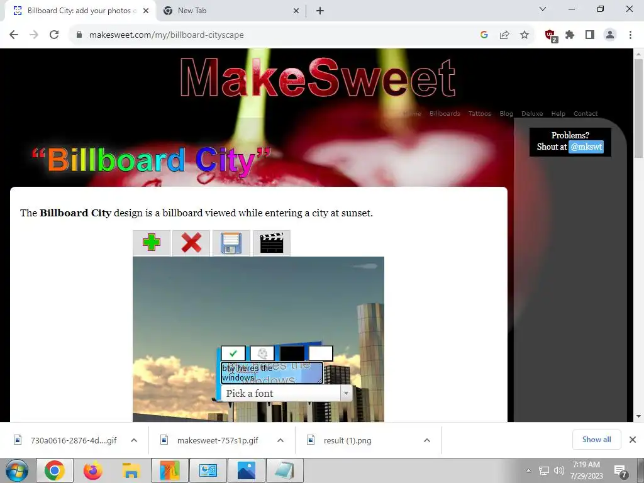This screenshot has height=483, width=644.
Task: Open the Billboards nav link
Action: pos(445,113)
